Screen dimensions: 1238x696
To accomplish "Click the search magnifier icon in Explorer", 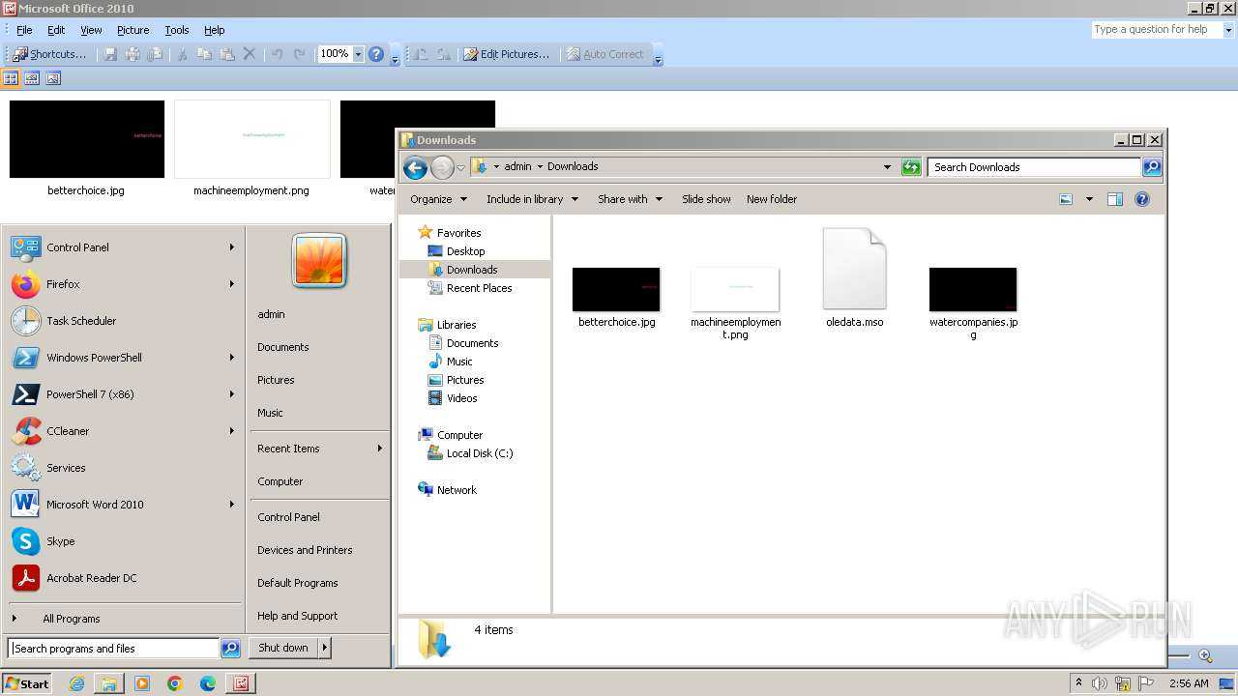I will (x=1152, y=167).
